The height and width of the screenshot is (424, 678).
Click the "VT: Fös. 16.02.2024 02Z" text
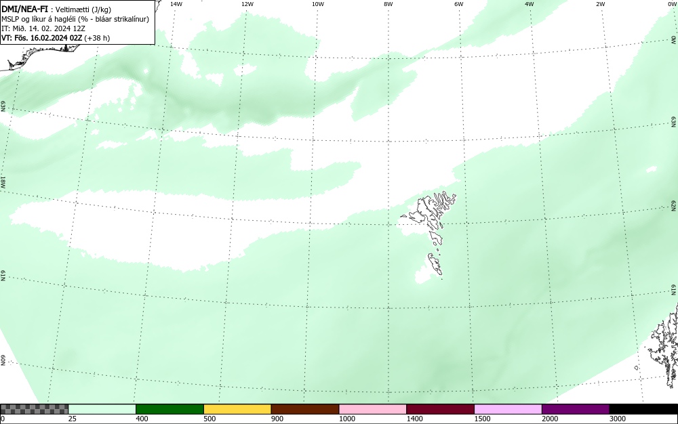(x=42, y=38)
